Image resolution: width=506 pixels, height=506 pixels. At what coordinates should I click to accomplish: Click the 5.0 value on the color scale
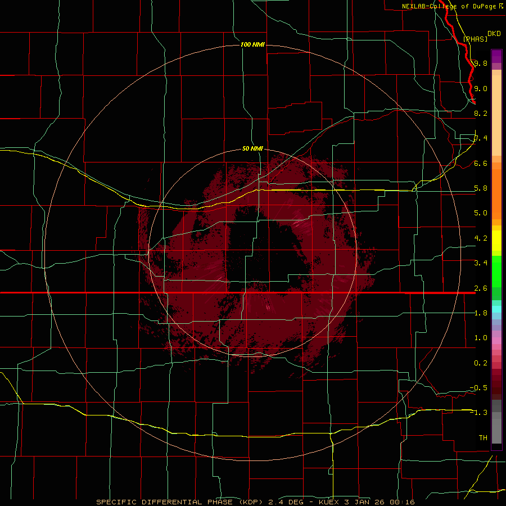point(481,213)
